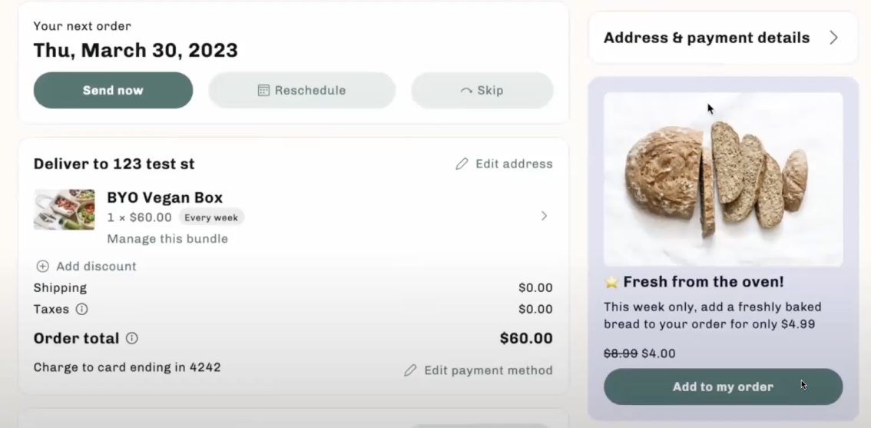The height and width of the screenshot is (428, 871).
Task: Open the Taxes info icon
Action: pyautogui.click(x=81, y=309)
